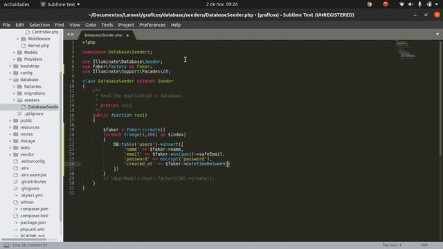This screenshot has height=249, width=443.
Task: Expand the factories folder
Action: [x=14, y=86]
